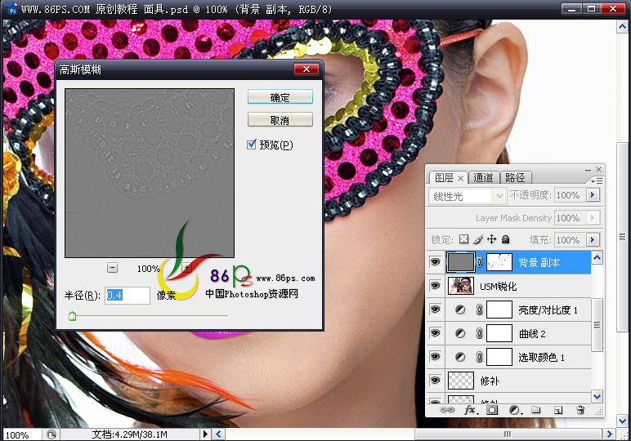Screen dimensions: 631x441
Task: Create a new group with folder icon
Action: click(536, 411)
